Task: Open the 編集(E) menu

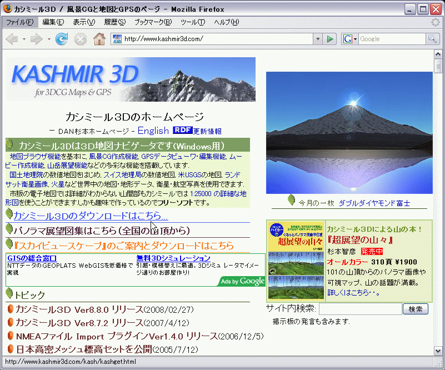Action: tap(53, 22)
